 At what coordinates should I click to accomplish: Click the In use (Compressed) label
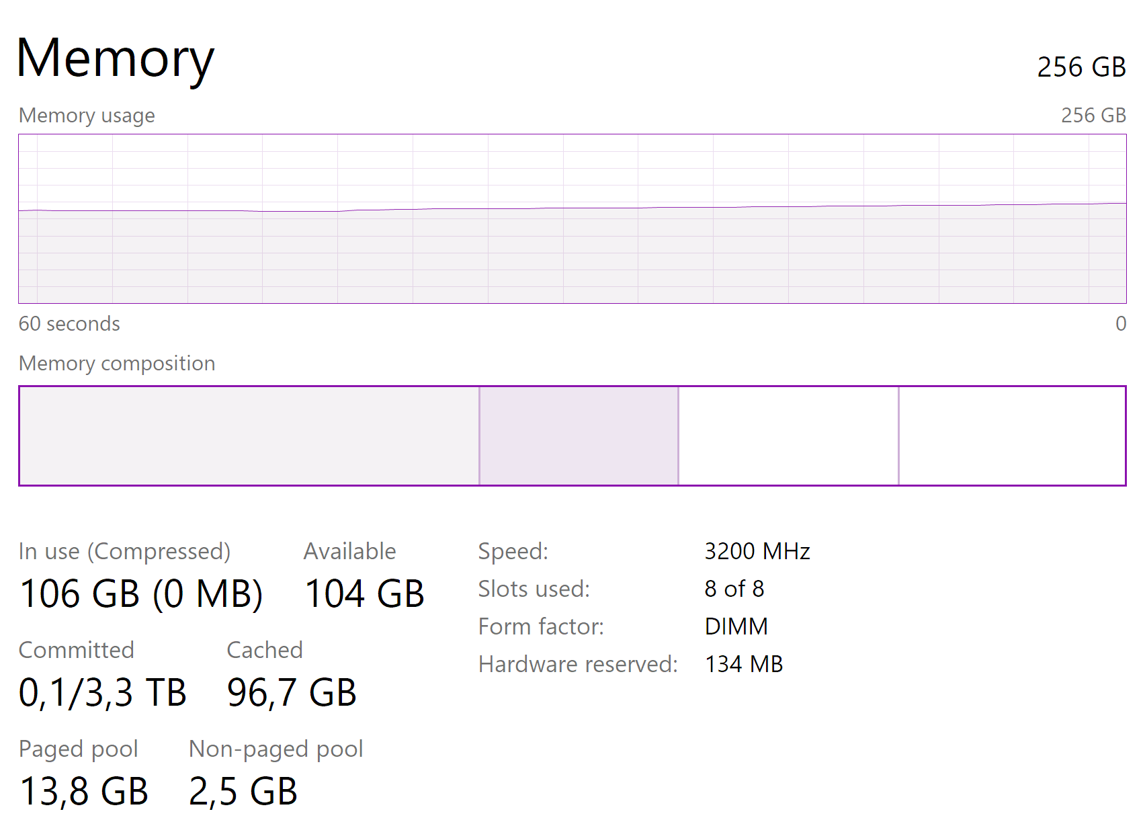[x=124, y=551]
